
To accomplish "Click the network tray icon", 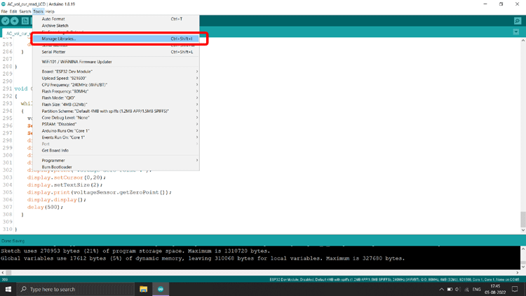I will (466, 289).
